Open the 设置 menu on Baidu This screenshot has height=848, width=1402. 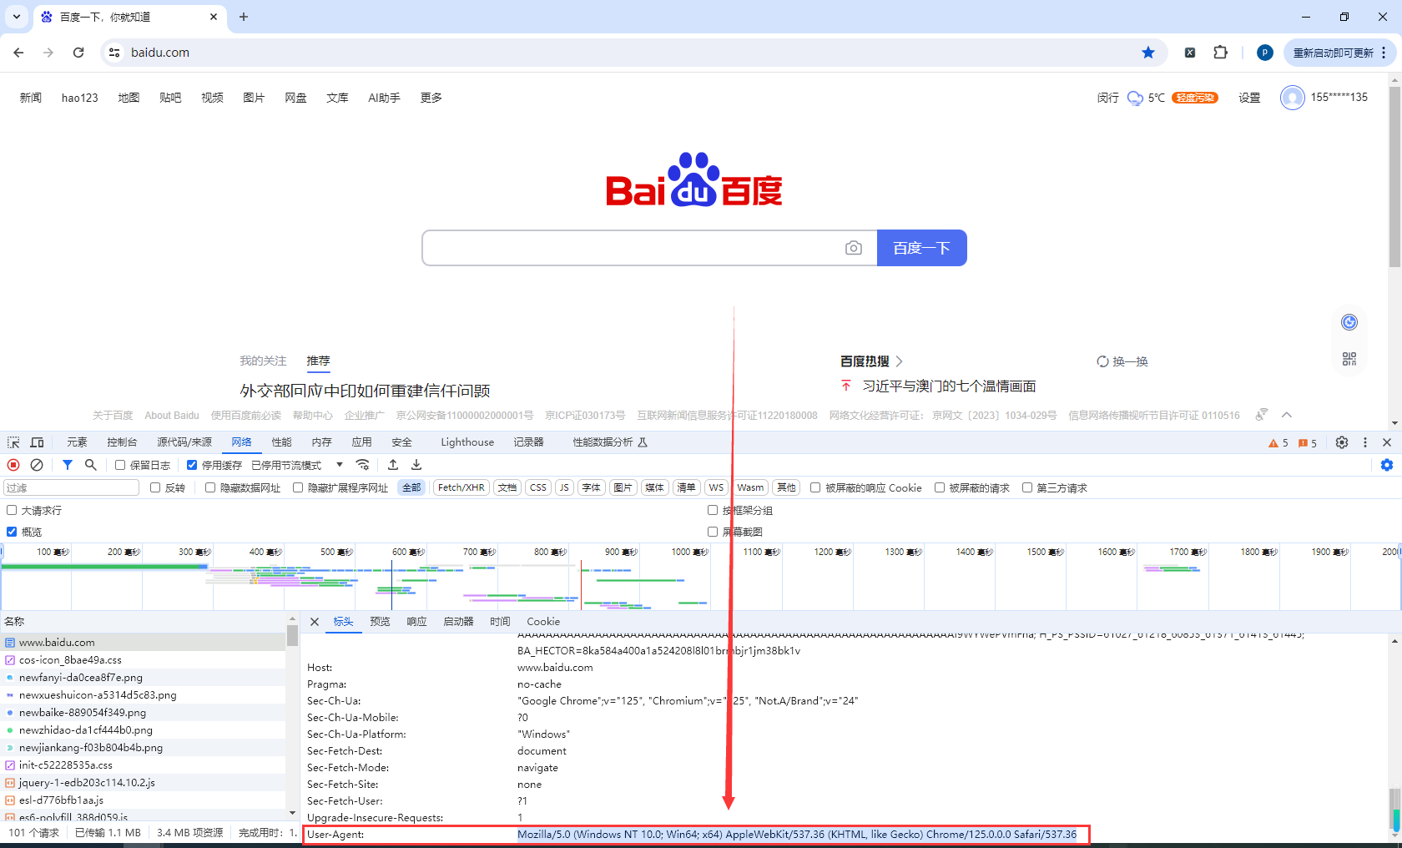click(x=1249, y=98)
